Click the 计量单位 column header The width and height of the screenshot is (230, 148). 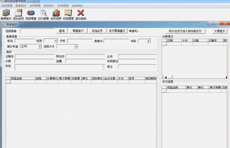(52, 78)
